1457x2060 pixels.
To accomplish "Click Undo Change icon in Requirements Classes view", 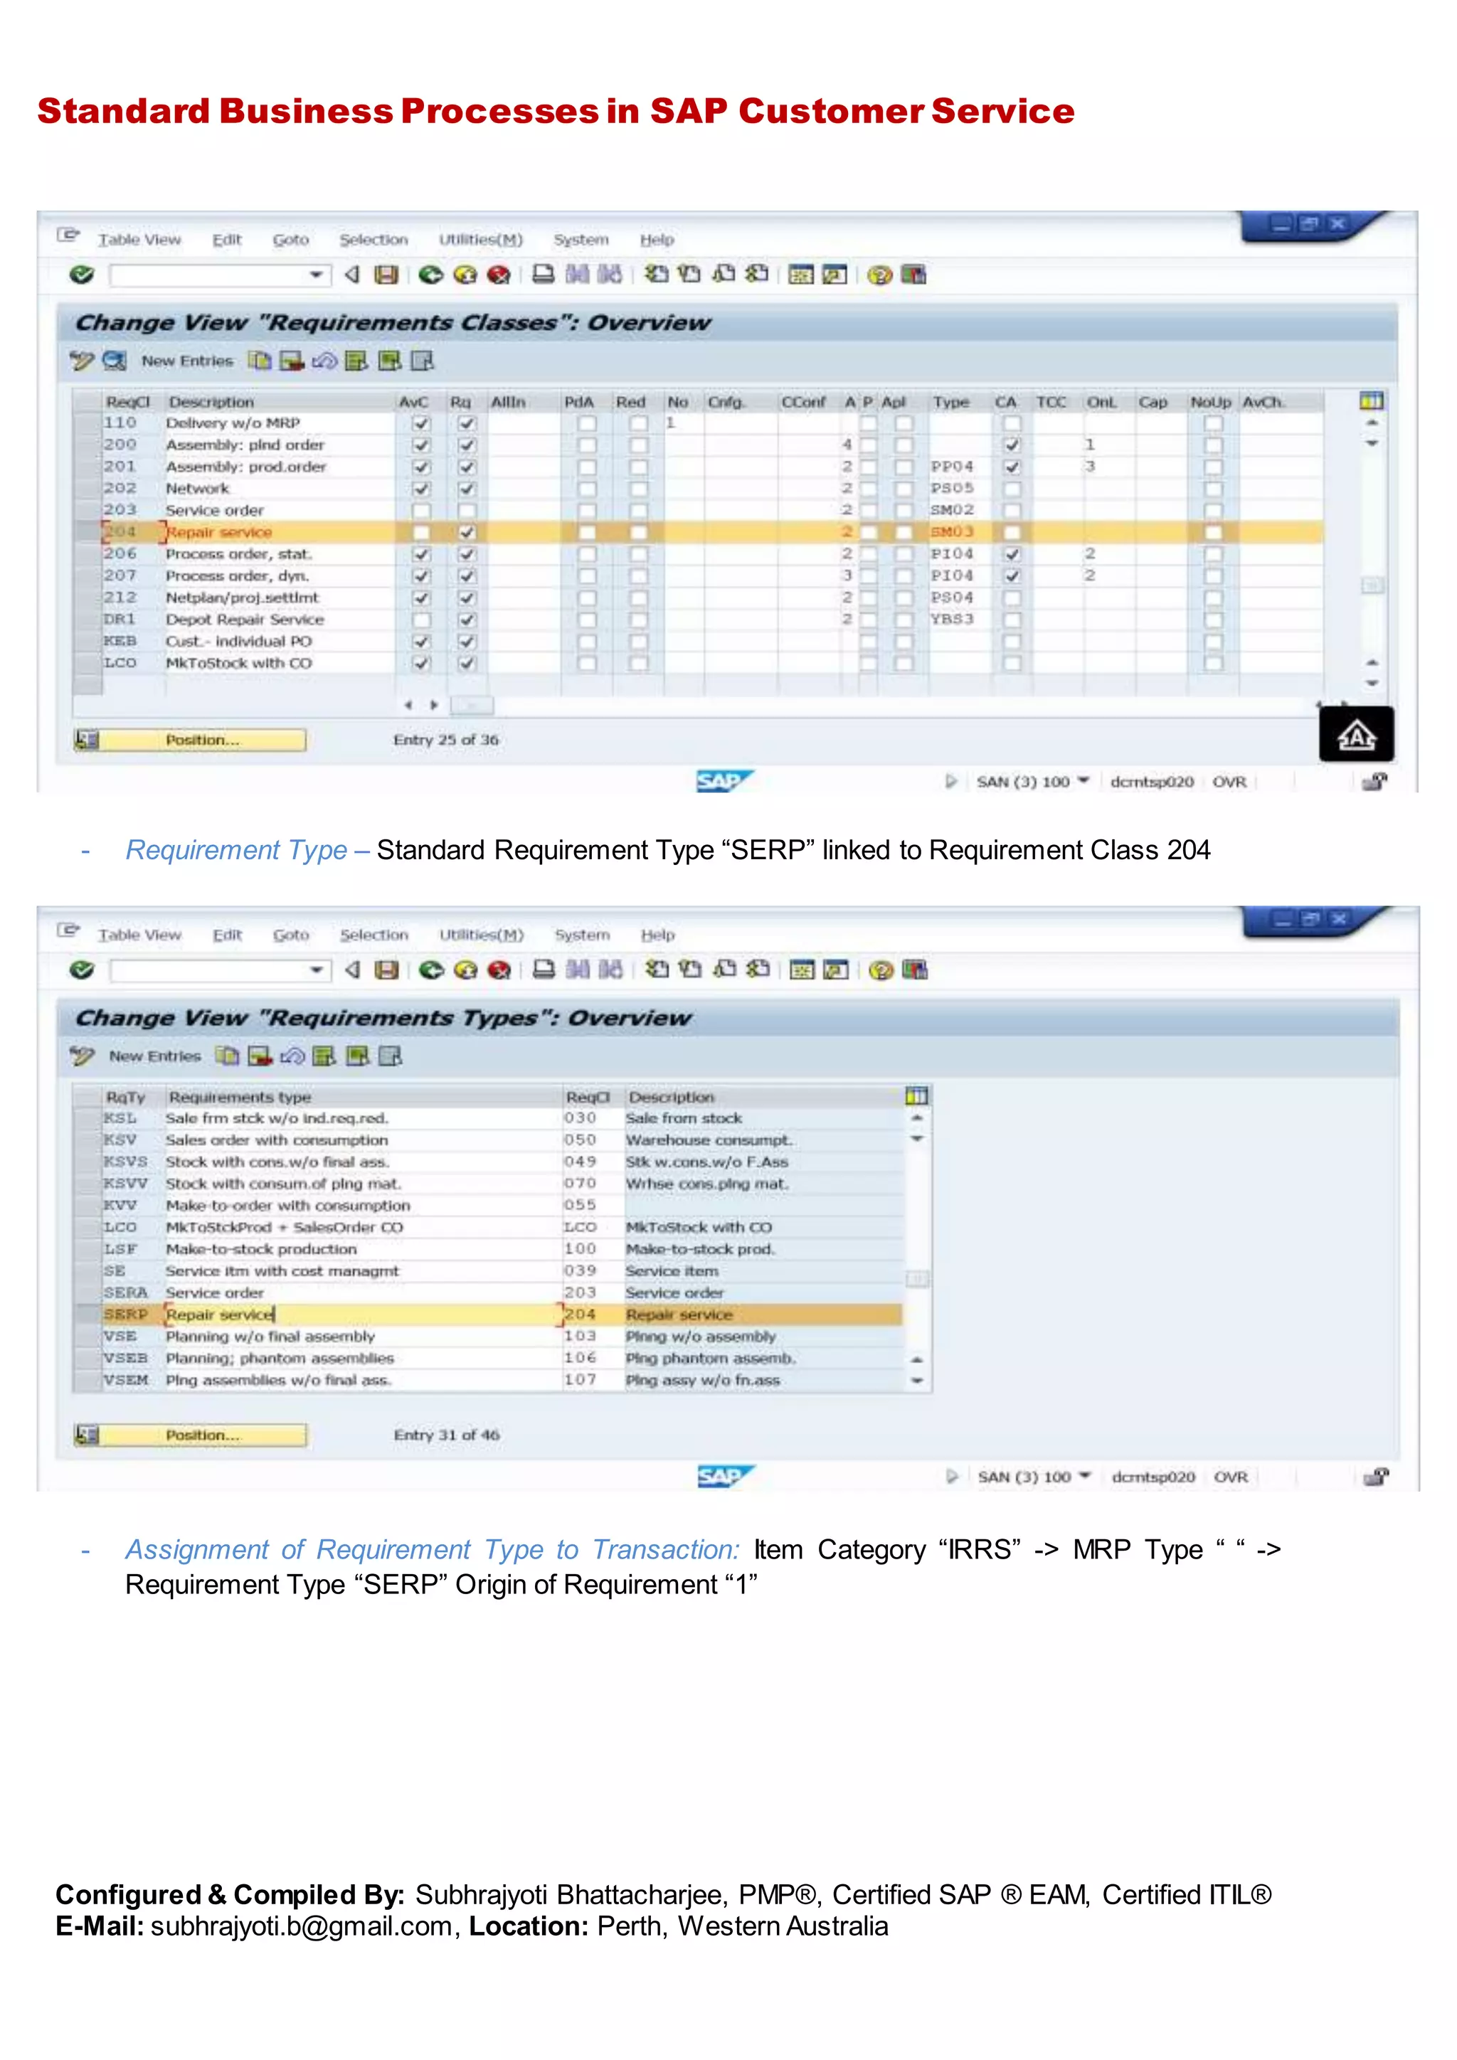I will pos(324,361).
